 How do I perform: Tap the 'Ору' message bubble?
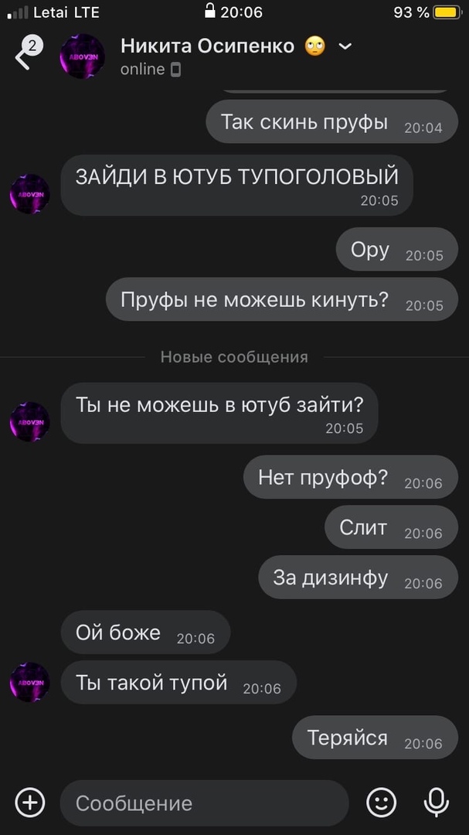tap(397, 250)
